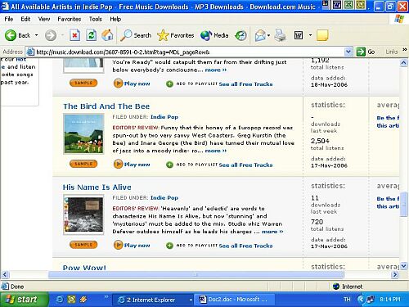
Task: Open the Tools menu
Action: (96, 19)
